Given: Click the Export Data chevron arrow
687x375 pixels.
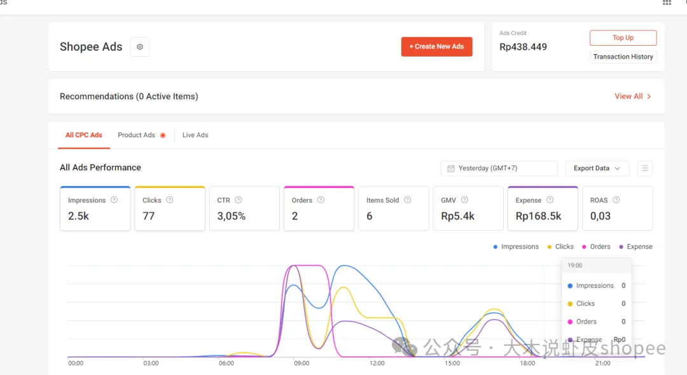Looking at the screenshot, I should 617,168.
